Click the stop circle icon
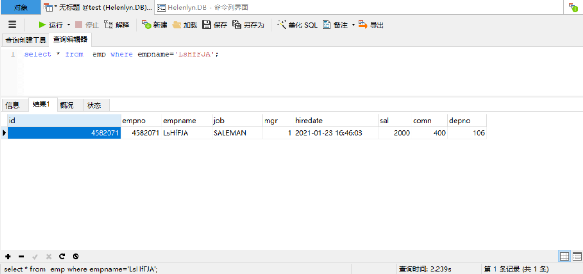Screen dimensions: 583x274 tap(76, 256)
